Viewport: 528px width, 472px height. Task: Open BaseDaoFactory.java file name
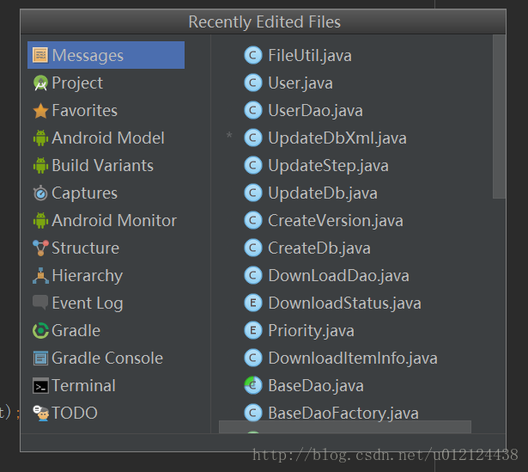[x=343, y=414]
